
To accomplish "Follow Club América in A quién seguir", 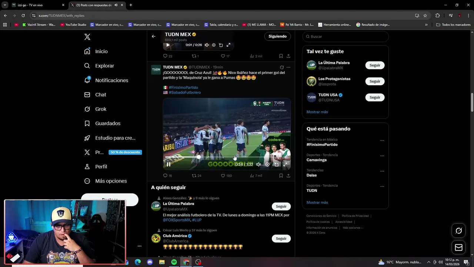I will (281, 238).
